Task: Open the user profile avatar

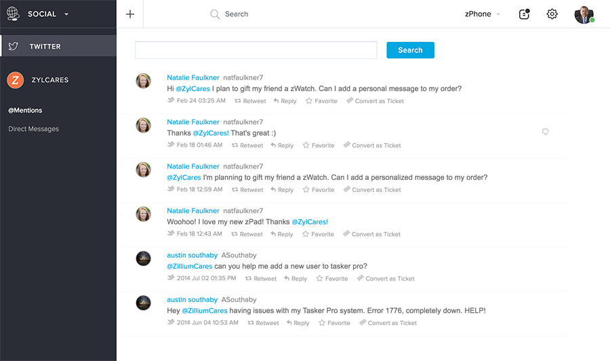Action: 584,14
